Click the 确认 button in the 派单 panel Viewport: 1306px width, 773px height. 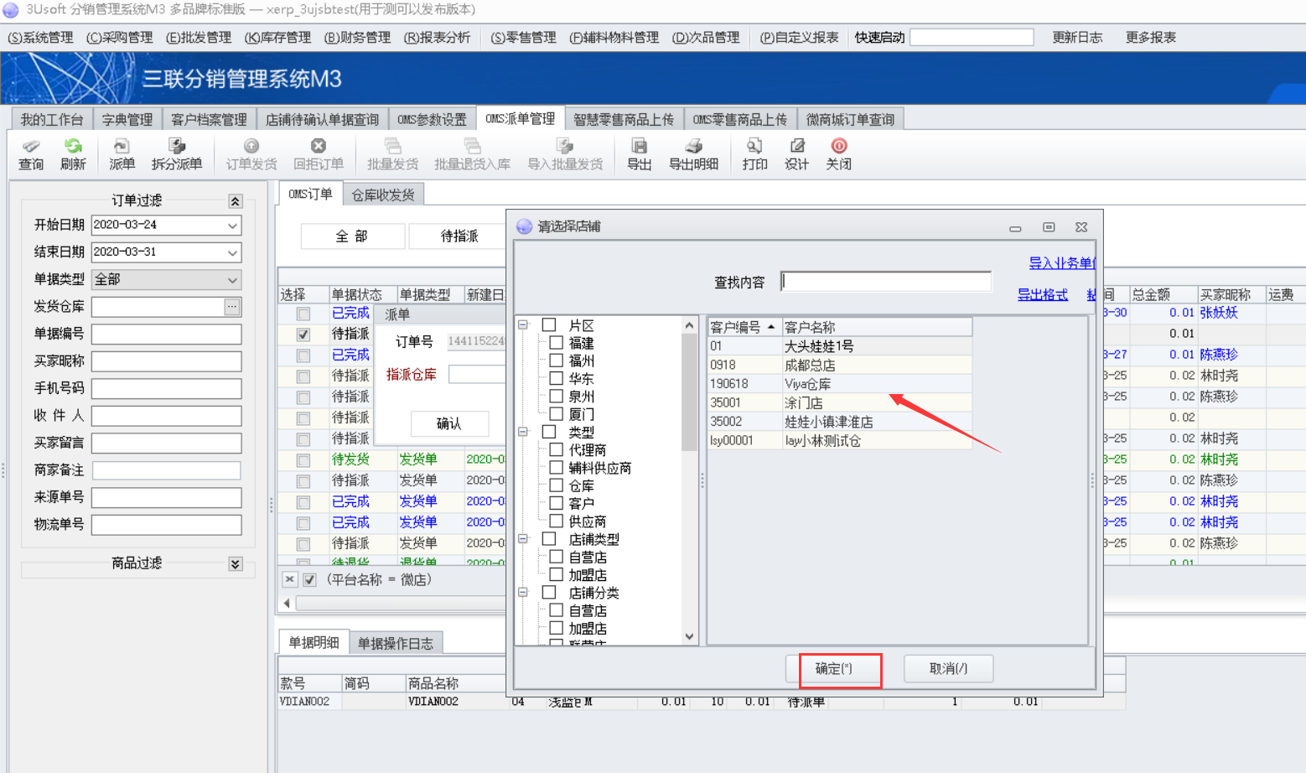[448, 424]
